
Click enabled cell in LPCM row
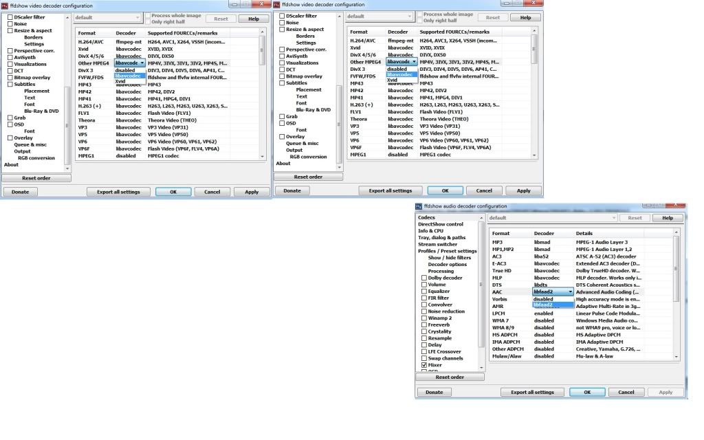(543, 313)
